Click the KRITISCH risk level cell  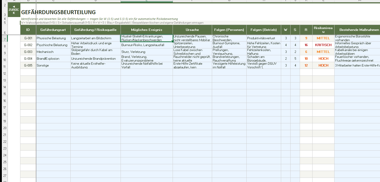click(323, 45)
